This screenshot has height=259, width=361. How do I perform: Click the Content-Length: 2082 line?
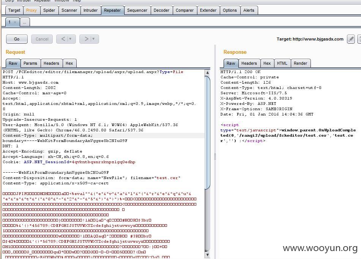tap(29, 88)
